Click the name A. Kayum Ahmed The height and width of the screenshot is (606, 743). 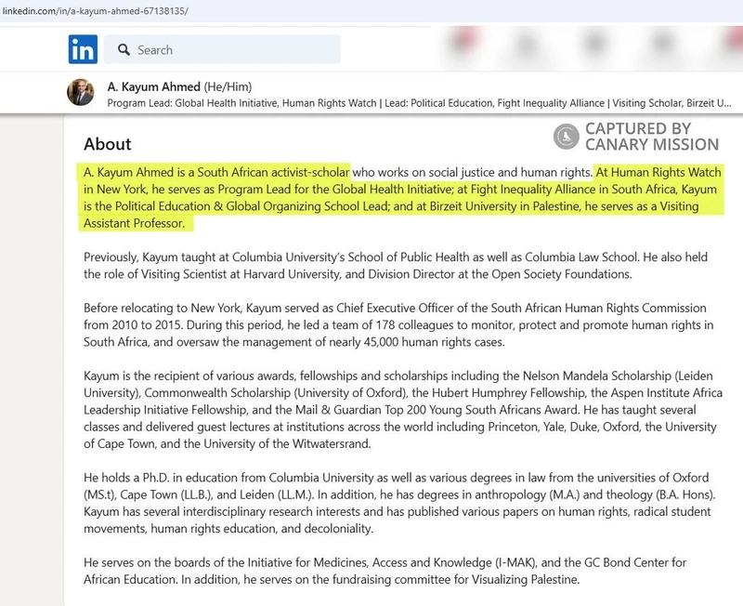pyautogui.click(x=154, y=86)
